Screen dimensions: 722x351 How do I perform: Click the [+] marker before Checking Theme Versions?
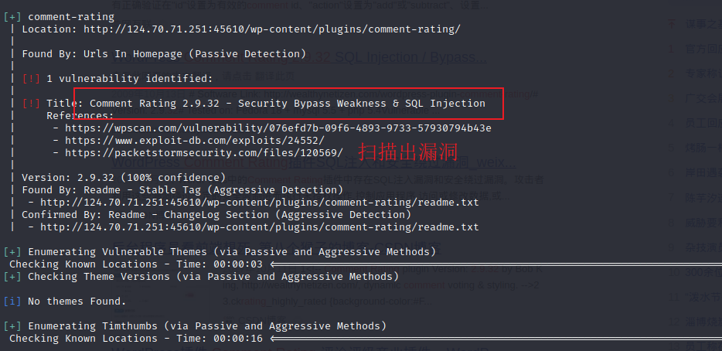(x=12, y=277)
